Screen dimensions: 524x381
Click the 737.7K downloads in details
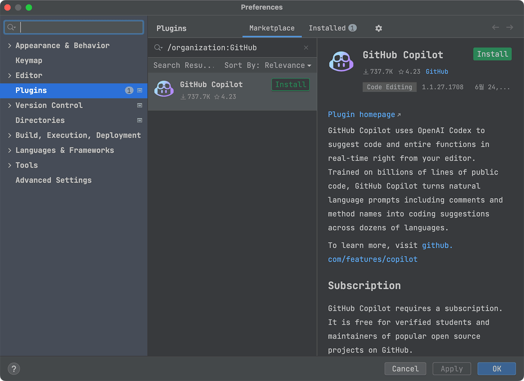(x=378, y=71)
